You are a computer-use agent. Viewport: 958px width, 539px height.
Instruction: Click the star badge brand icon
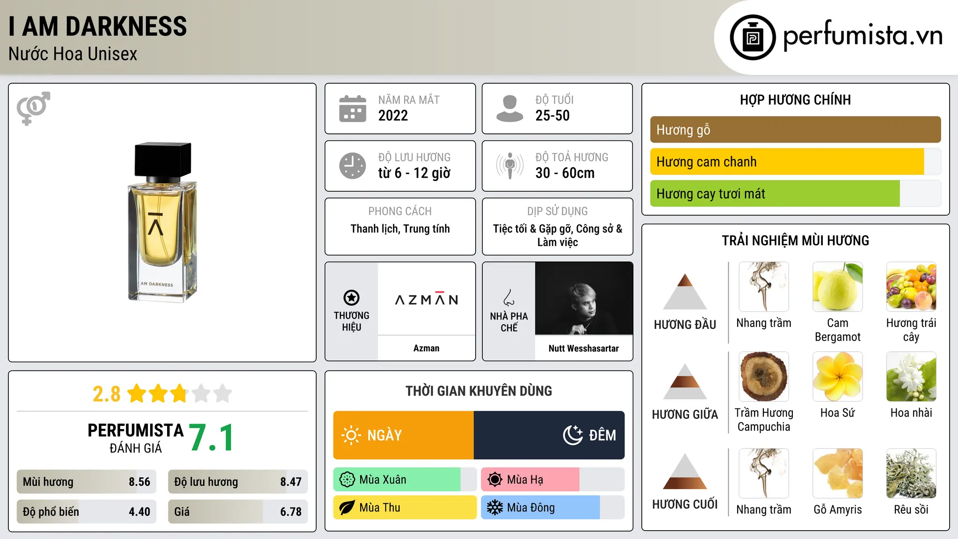[351, 298]
